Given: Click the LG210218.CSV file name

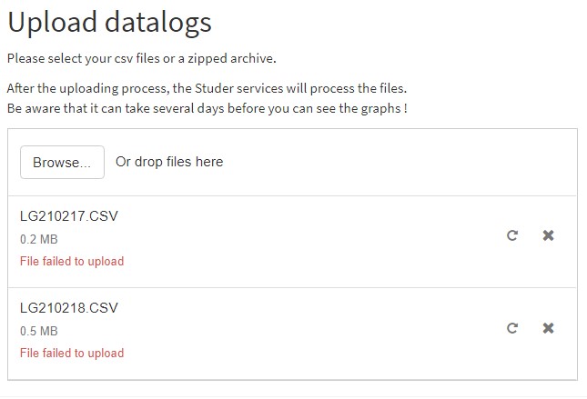Looking at the screenshot, I should 69,308.
